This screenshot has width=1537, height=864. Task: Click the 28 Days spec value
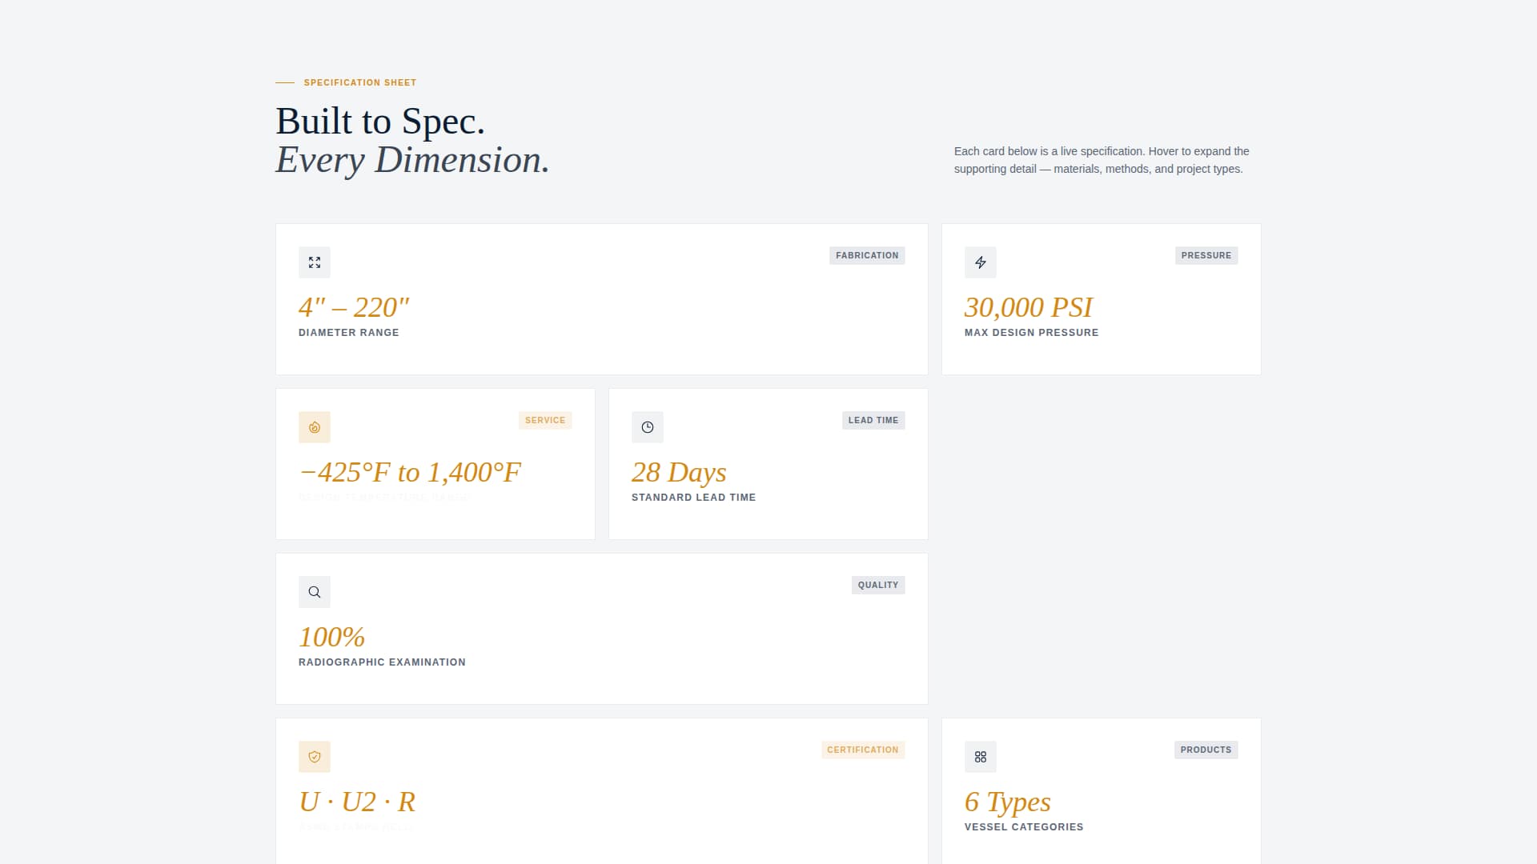[x=678, y=472]
